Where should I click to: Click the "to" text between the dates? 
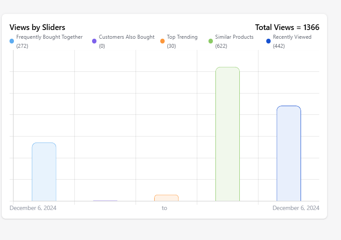pyautogui.click(x=165, y=208)
